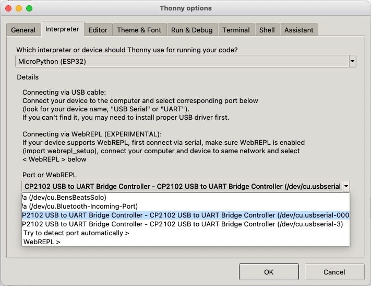
Task: Switch to the Terminal tab
Action: [236, 30]
